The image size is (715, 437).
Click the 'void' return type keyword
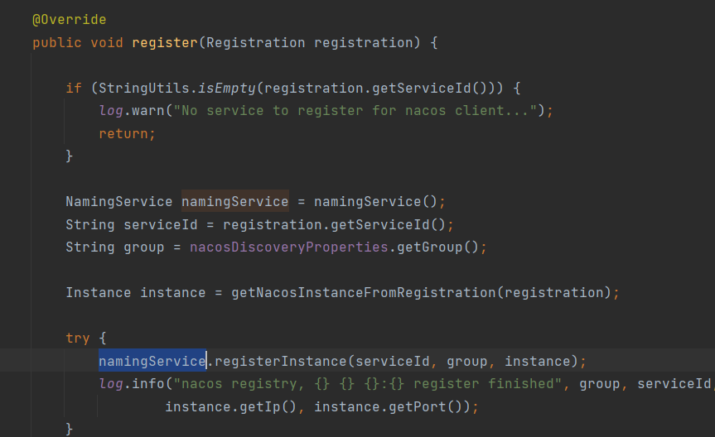point(107,43)
